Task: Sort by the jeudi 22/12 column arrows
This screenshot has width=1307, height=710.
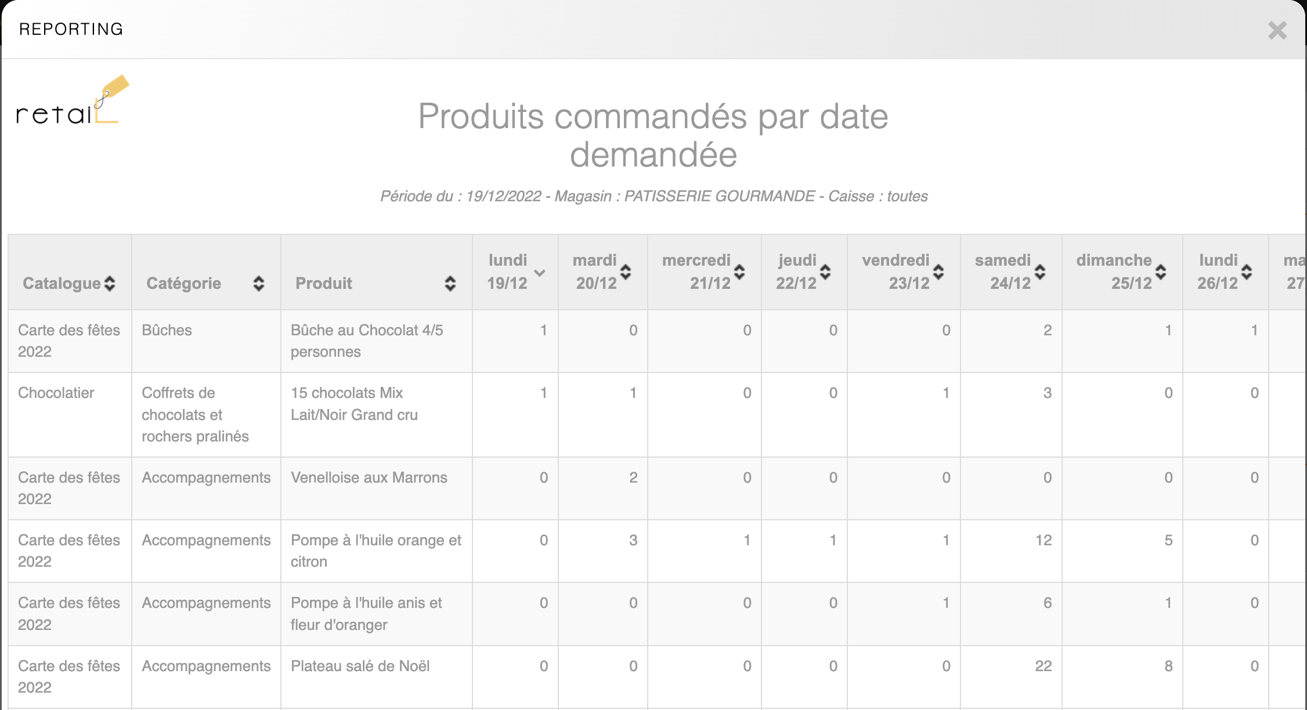Action: (825, 272)
